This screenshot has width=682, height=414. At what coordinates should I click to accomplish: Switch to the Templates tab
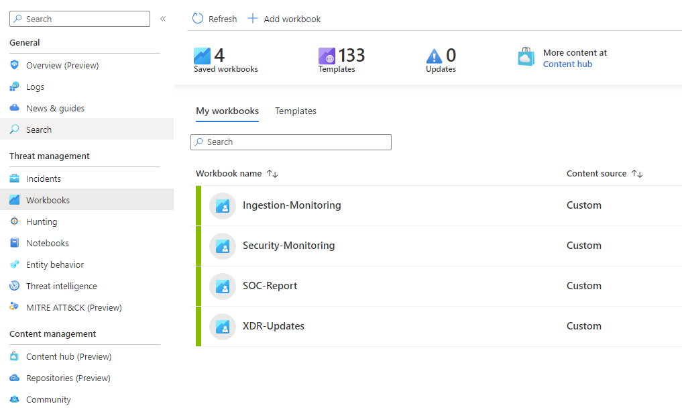pos(295,111)
